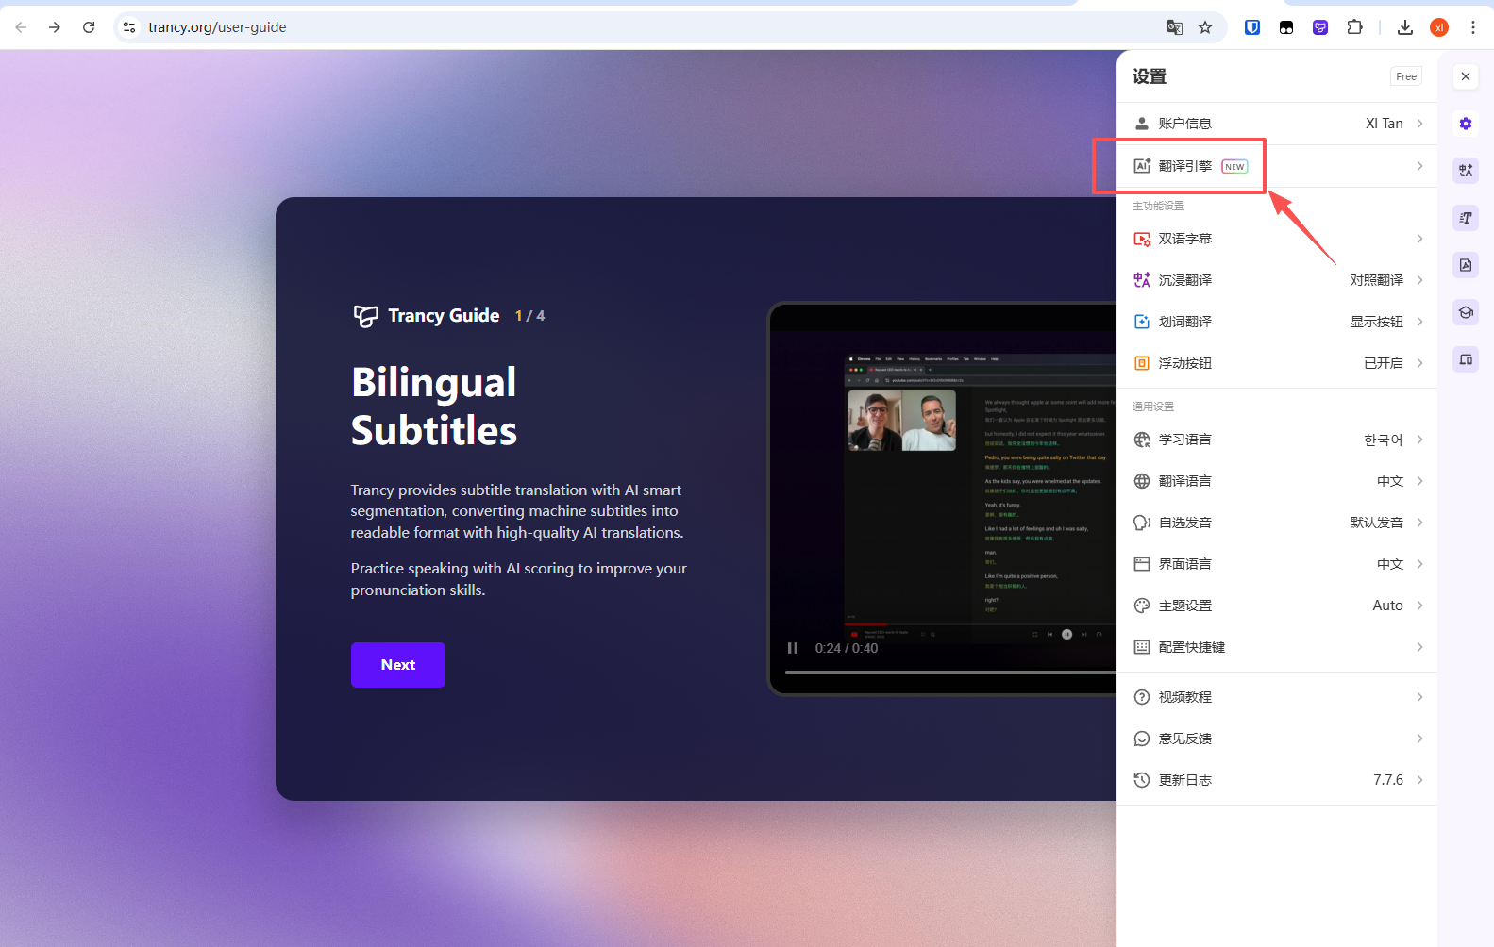This screenshot has width=1494, height=947.
Task: Click the 7.7.6 version number
Action: [x=1388, y=780]
